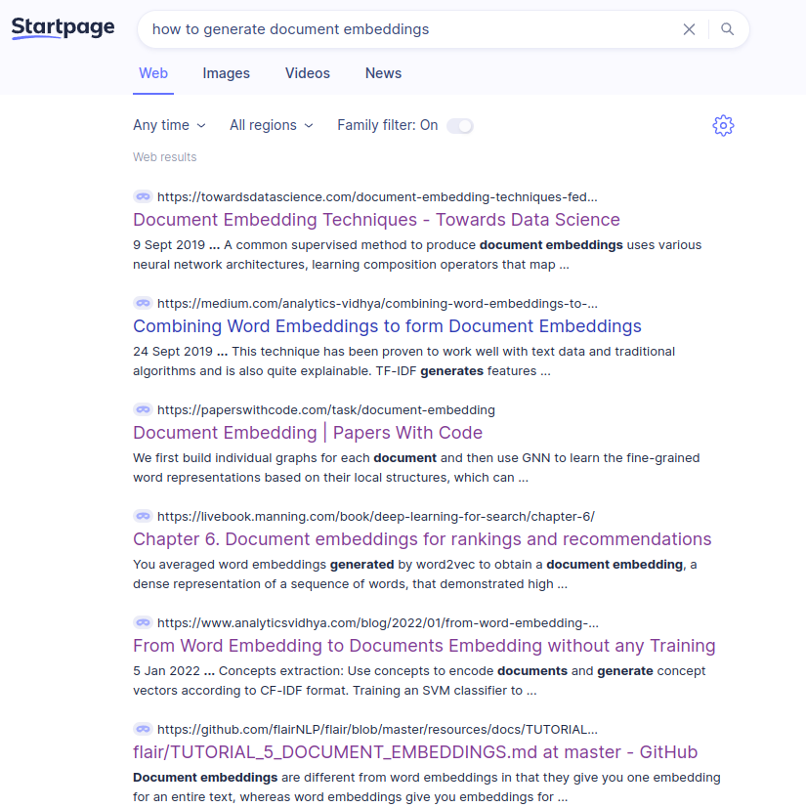
Task: Click the "Web results" label
Action: (x=164, y=156)
